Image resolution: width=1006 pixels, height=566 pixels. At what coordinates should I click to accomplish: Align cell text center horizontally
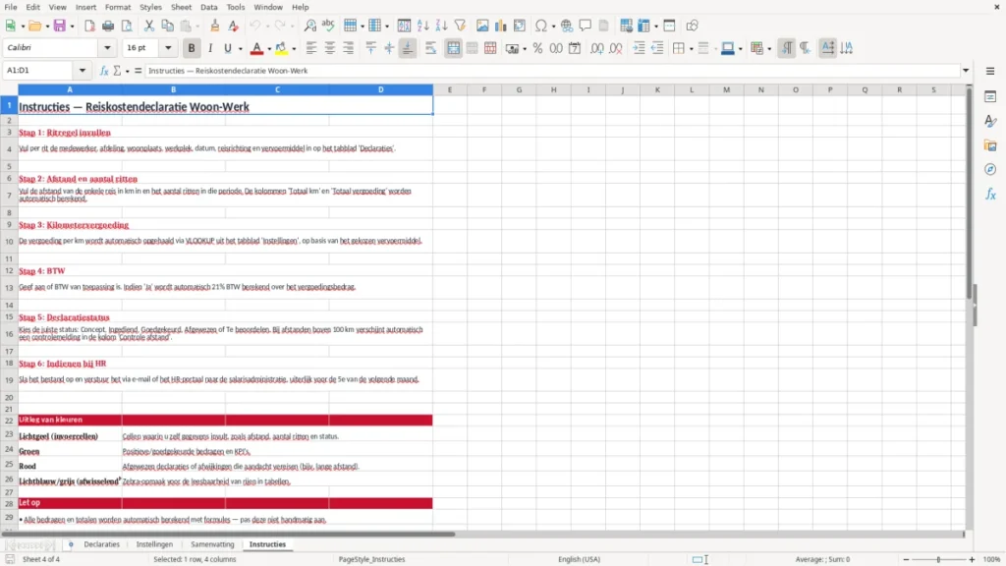tap(330, 48)
